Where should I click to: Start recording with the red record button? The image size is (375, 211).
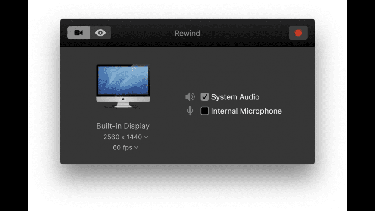pos(298,33)
